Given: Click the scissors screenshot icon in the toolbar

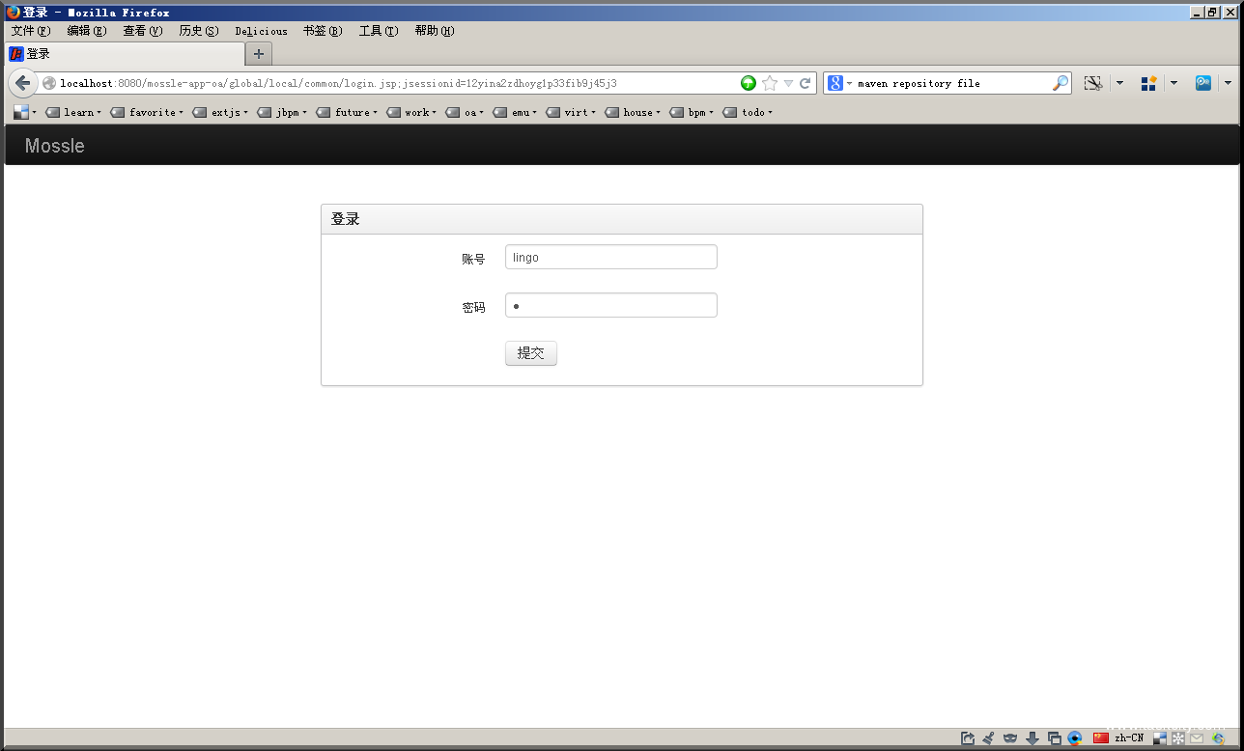Looking at the screenshot, I should click(1092, 83).
